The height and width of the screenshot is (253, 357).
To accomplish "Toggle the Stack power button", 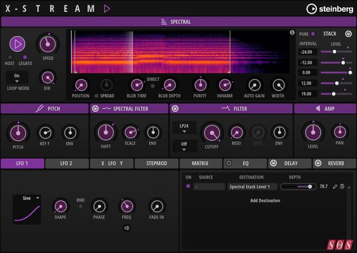I will tap(348, 34).
